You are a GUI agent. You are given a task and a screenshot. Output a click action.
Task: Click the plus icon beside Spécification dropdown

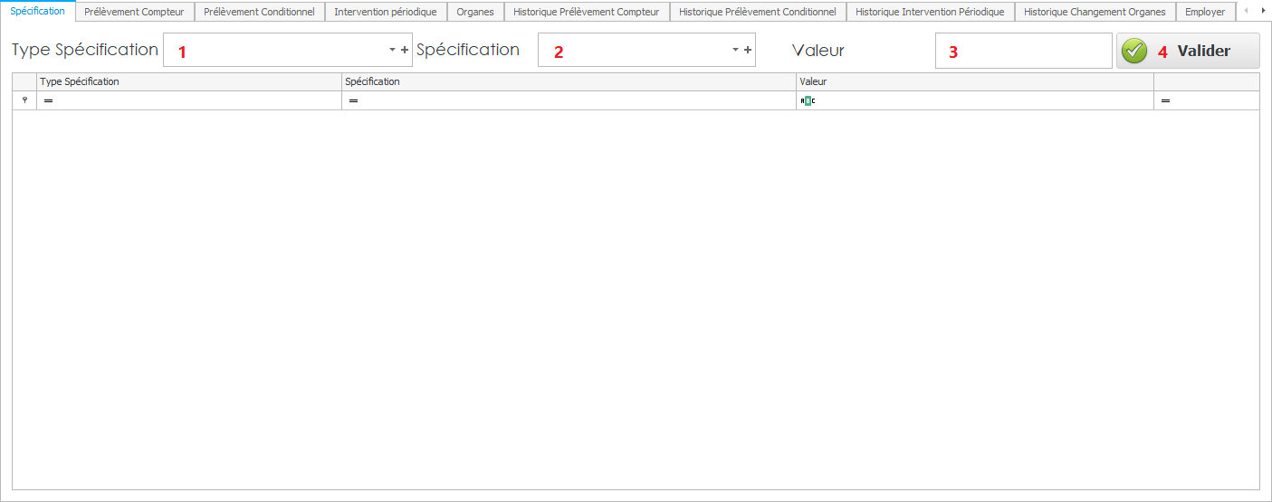(x=748, y=50)
